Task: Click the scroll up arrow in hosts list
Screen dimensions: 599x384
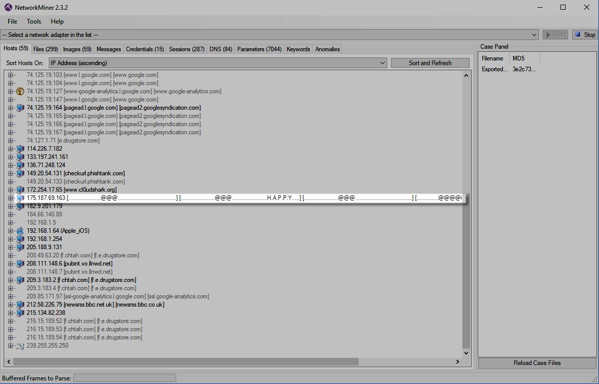Action: (466, 75)
